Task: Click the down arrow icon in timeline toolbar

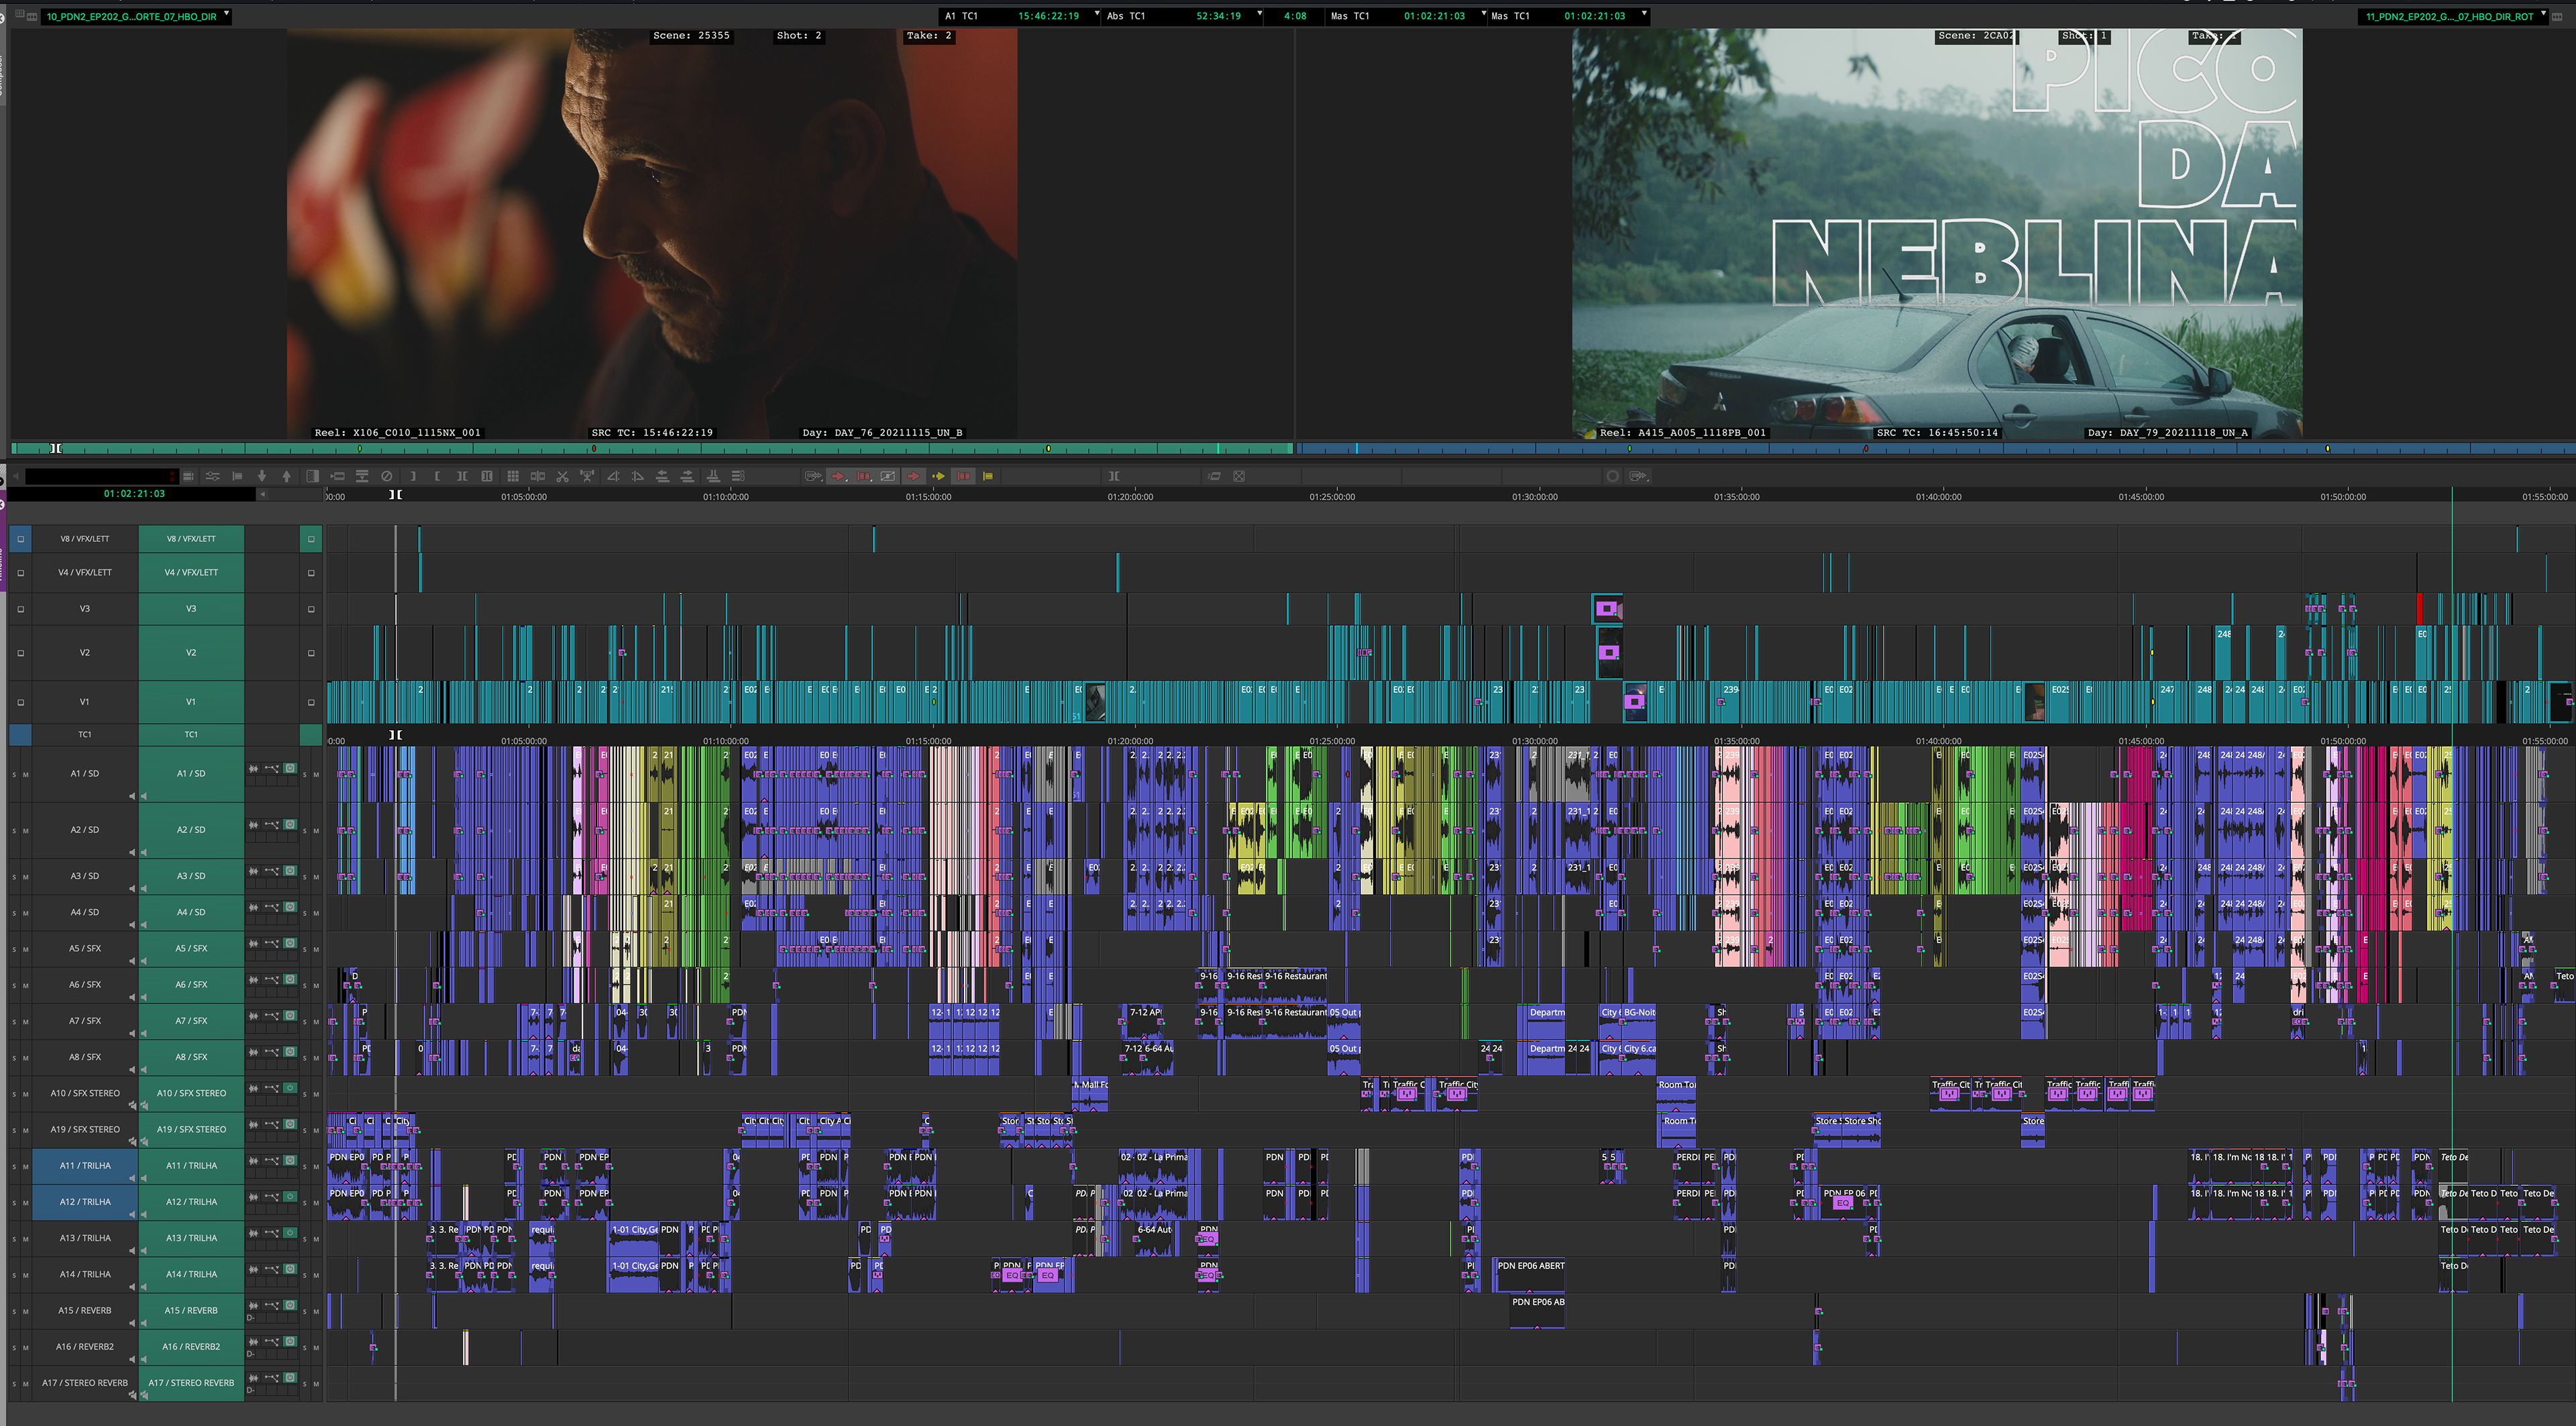Action: click(x=262, y=476)
